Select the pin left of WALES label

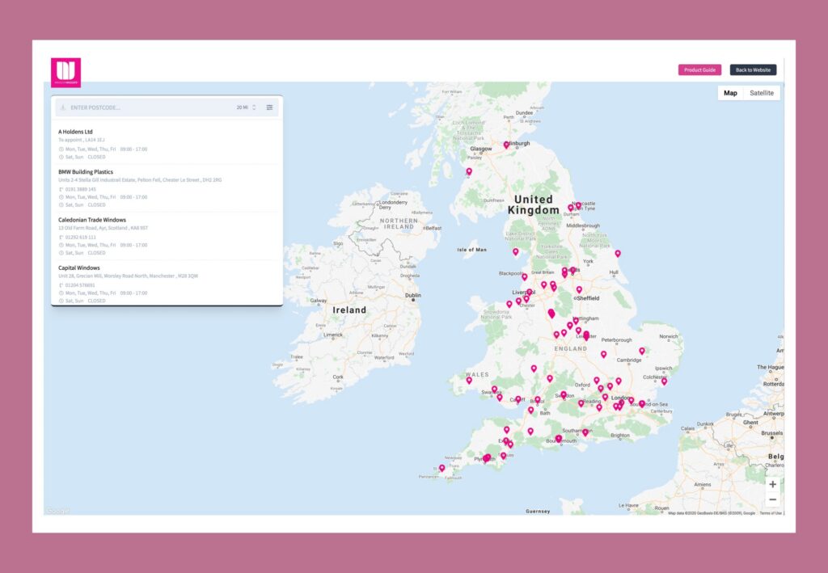(469, 381)
